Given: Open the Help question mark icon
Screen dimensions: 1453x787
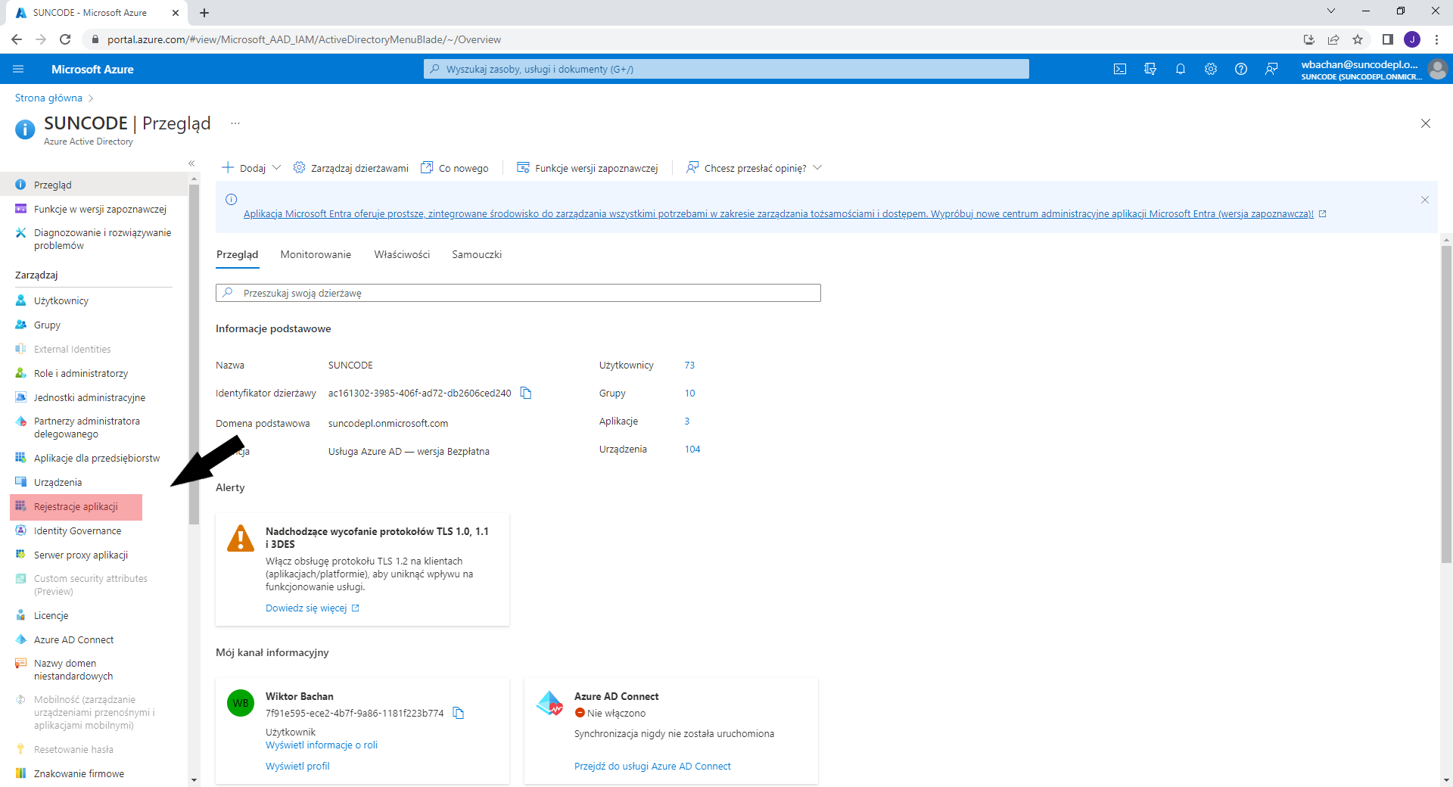Looking at the screenshot, I should click(1241, 69).
